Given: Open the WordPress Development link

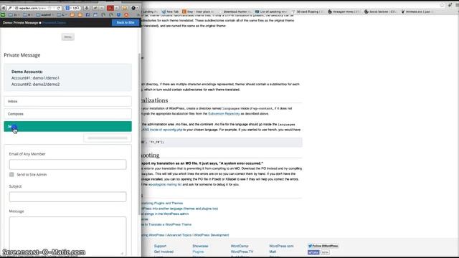Looking at the screenshot, I should pyautogui.click(x=212, y=235).
